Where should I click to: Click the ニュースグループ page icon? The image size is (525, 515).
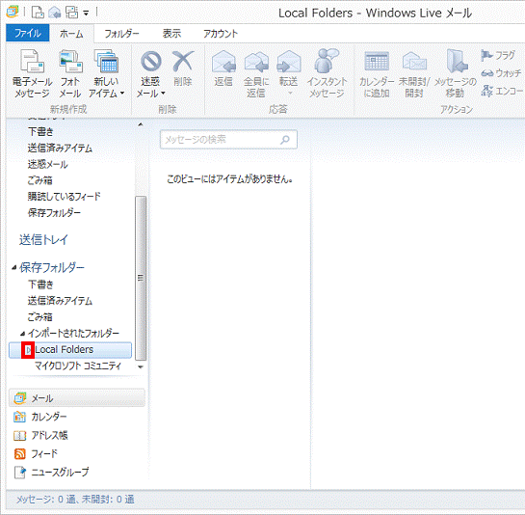(20, 473)
